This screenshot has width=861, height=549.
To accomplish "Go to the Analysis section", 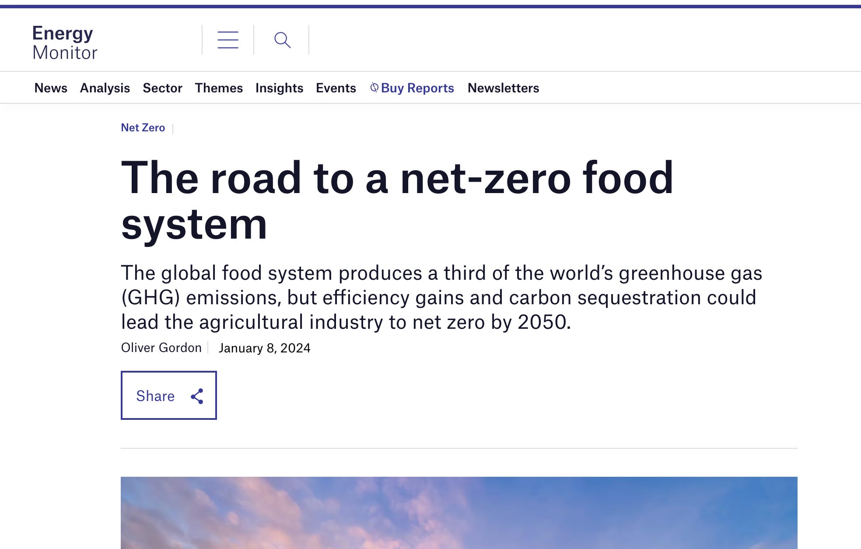I will 105,88.
